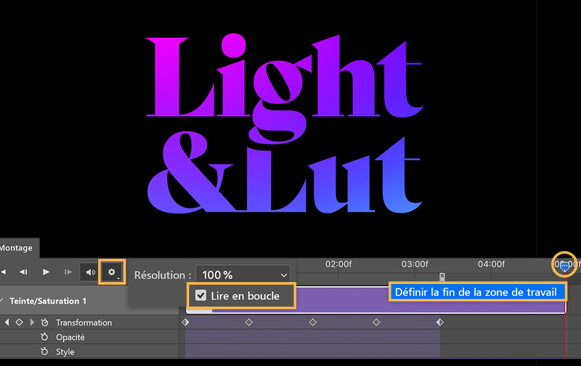Click the Style property label
Screen dimensions: 581x366
point(65,352)
